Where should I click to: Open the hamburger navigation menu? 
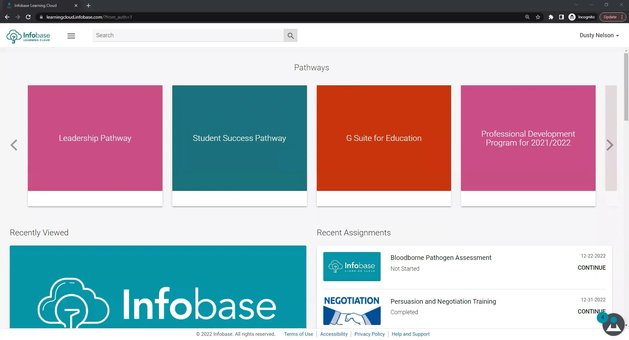[71, 36]
